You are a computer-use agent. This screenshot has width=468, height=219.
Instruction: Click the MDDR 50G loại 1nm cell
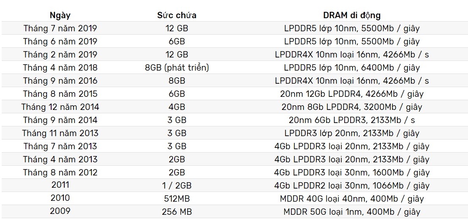352,212
